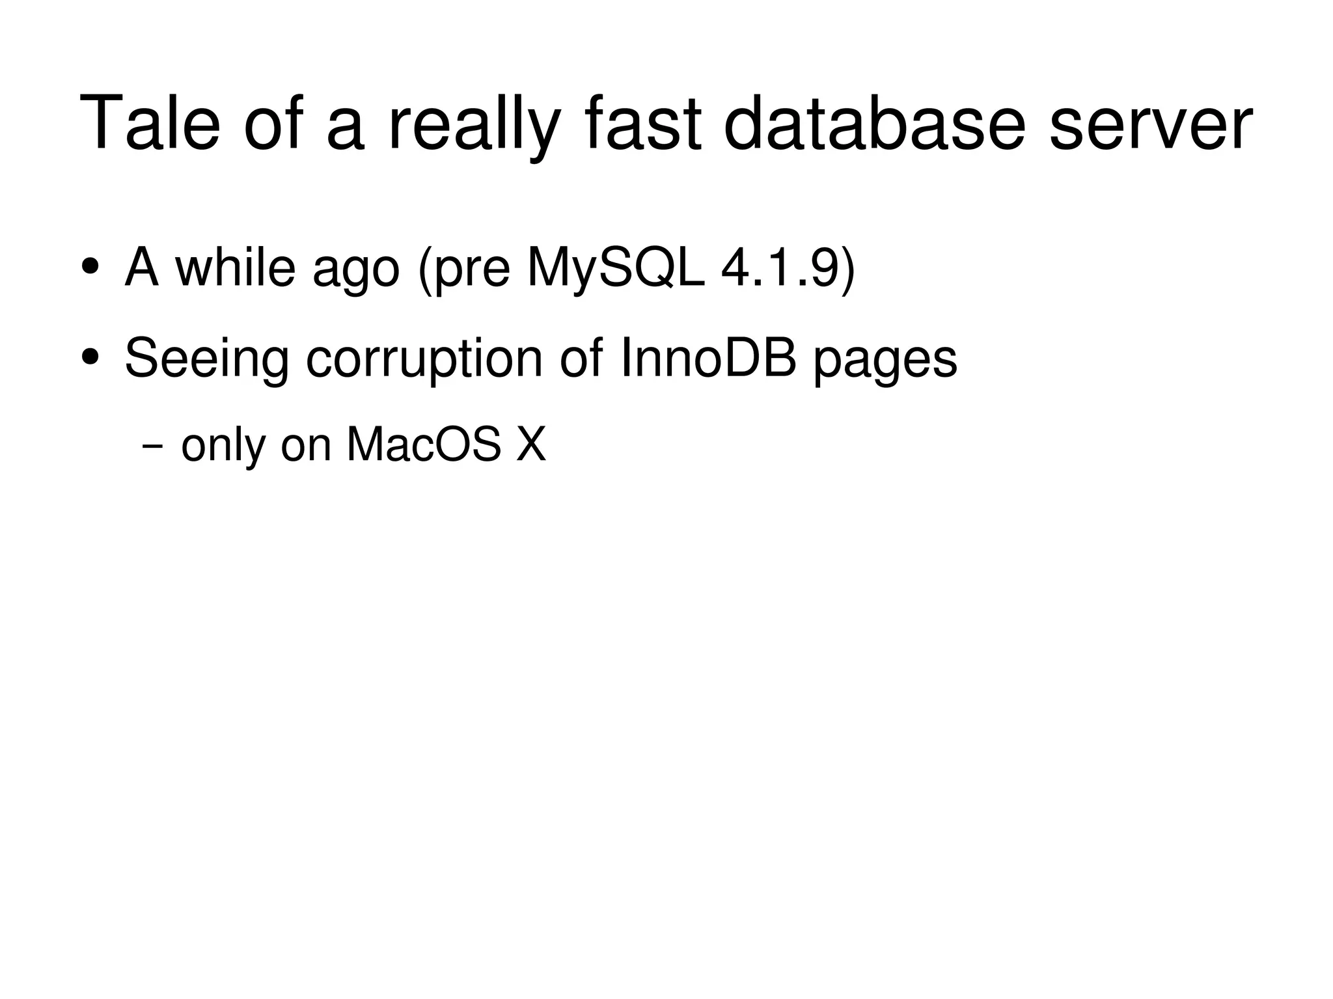
Task: Click the word "pages" in second bullet
Action: point(885,361)
